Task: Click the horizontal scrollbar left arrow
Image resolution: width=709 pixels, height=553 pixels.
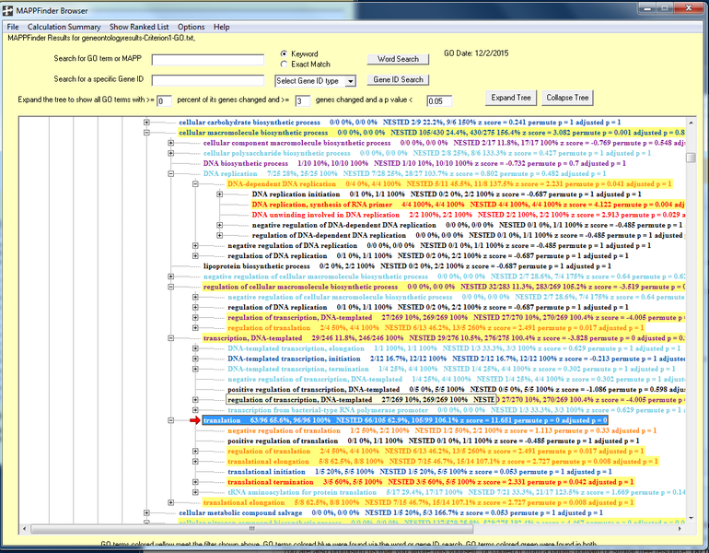Action: click(24, 528)
